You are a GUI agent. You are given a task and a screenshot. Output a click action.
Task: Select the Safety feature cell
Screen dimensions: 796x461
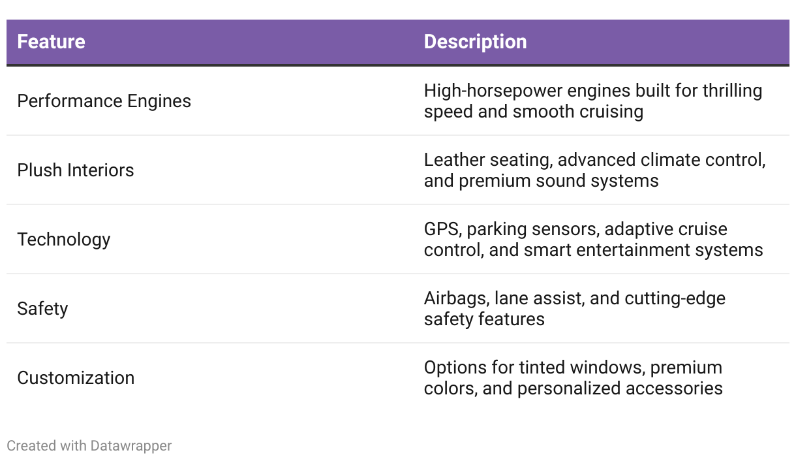point(42,309)
